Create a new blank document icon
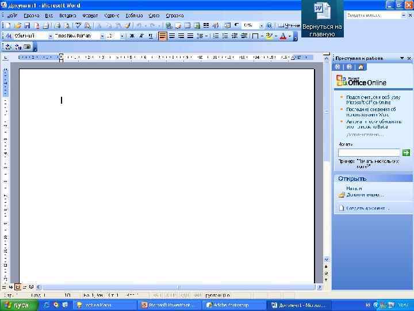This screenshot has height=311, width=414. [8, 26]
